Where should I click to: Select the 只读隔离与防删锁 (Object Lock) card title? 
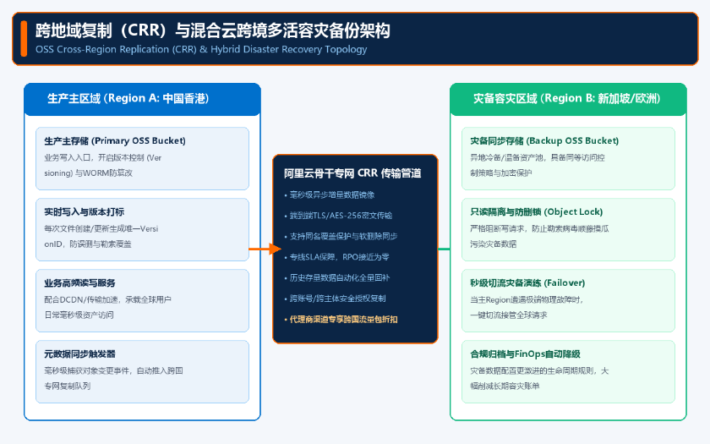[537, 212]
